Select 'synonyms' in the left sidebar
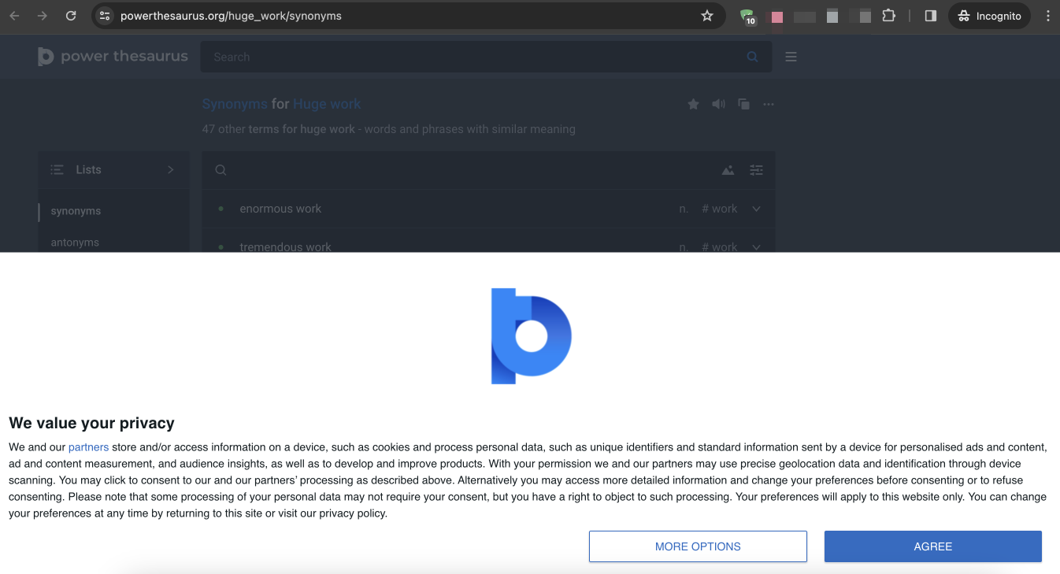Viewport: 1060px width, 574px height. click(76, 211)
